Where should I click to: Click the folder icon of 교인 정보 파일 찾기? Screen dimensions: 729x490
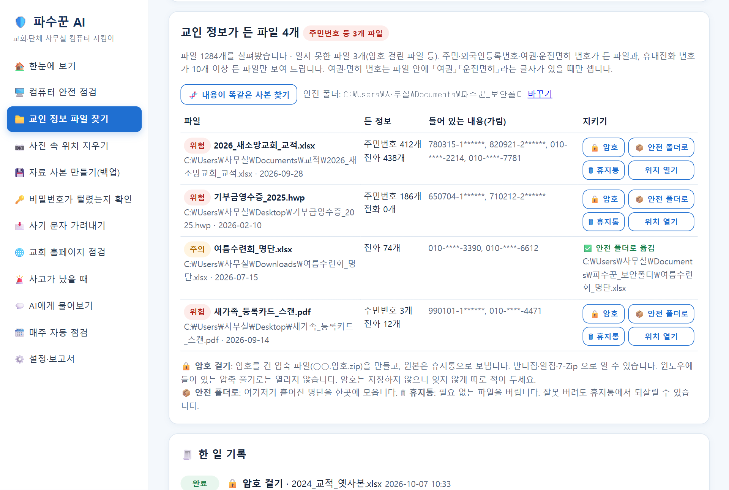[x=19, y=119]
